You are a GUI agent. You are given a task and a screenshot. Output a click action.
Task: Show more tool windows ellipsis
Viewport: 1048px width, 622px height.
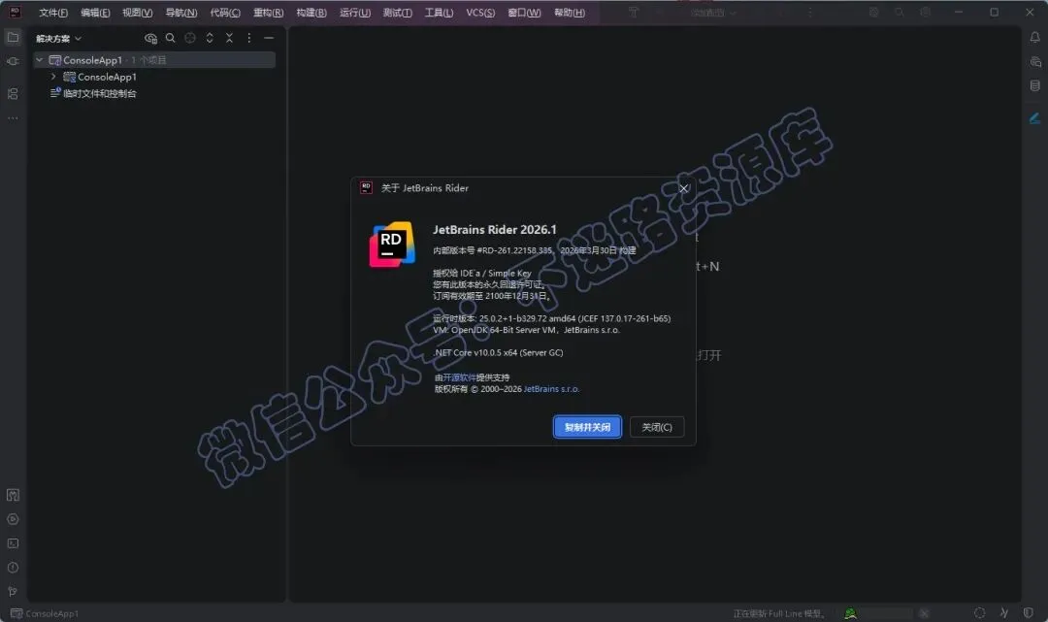click(13, 118)
